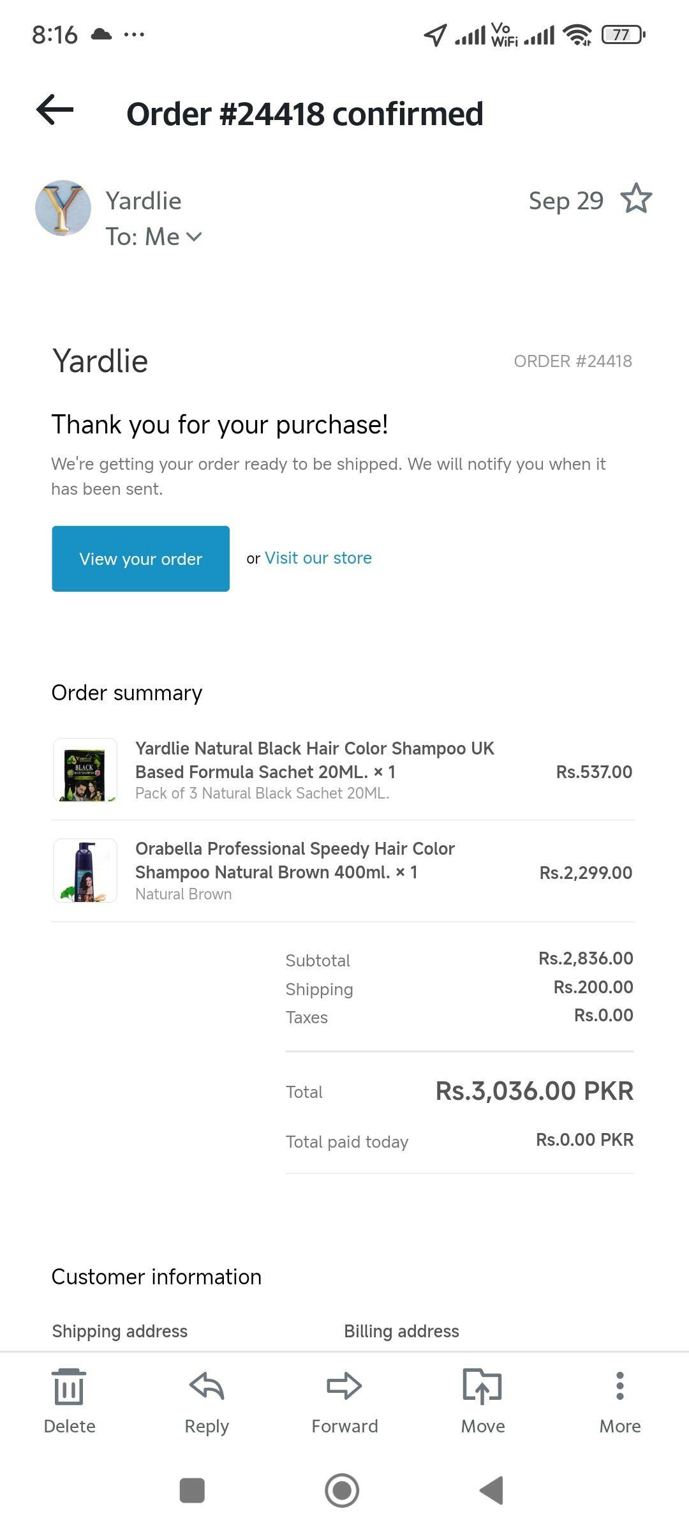Tap the Yardlie Natural Black Shampoo item name
This screenshot has width=689, height=1532.
pos(315,760)
